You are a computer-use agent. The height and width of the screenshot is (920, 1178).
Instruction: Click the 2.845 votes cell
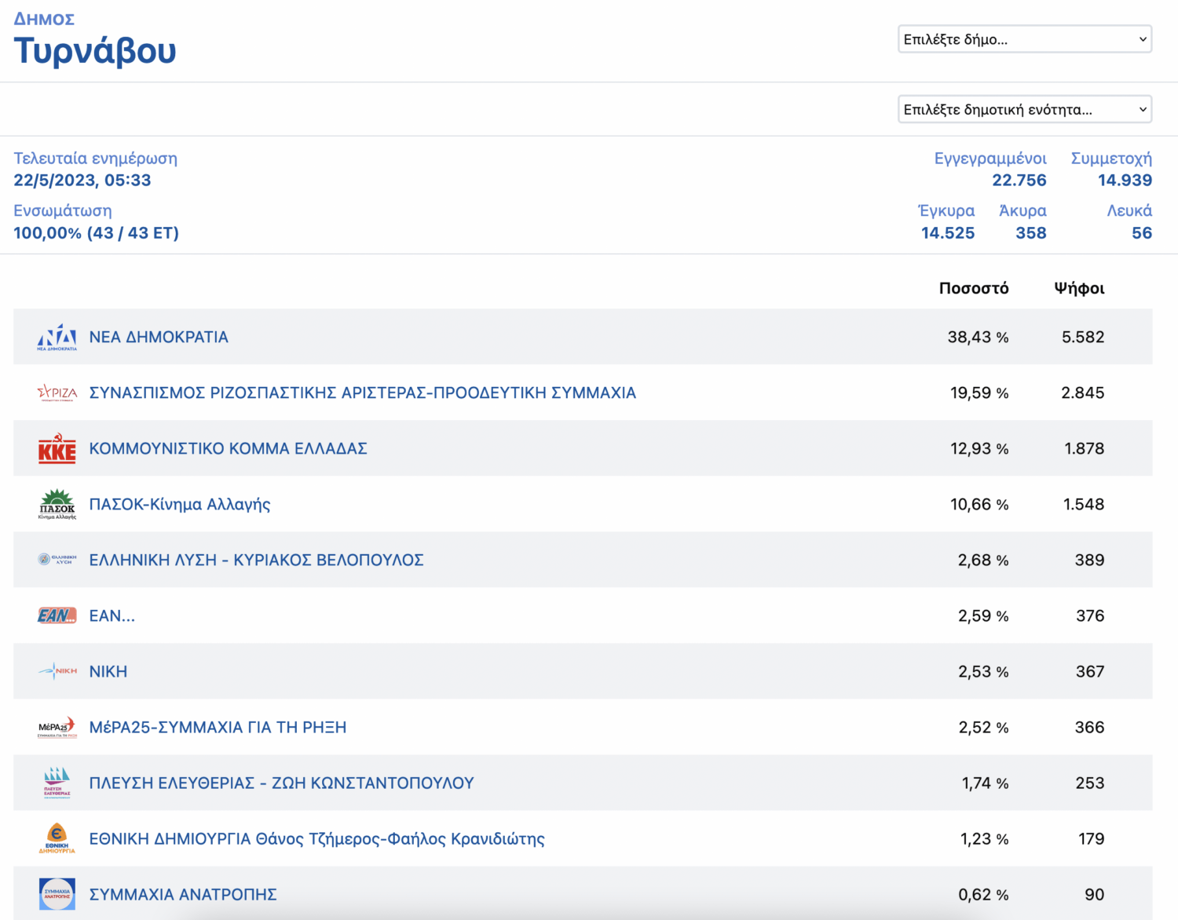click(1082, 392)
